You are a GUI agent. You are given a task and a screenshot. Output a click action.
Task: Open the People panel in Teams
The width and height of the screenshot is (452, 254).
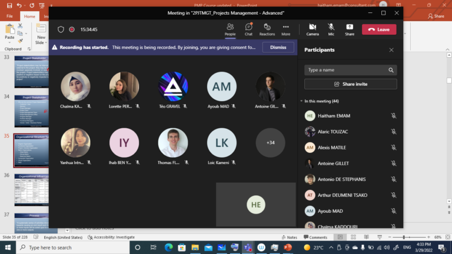(230, 29)
